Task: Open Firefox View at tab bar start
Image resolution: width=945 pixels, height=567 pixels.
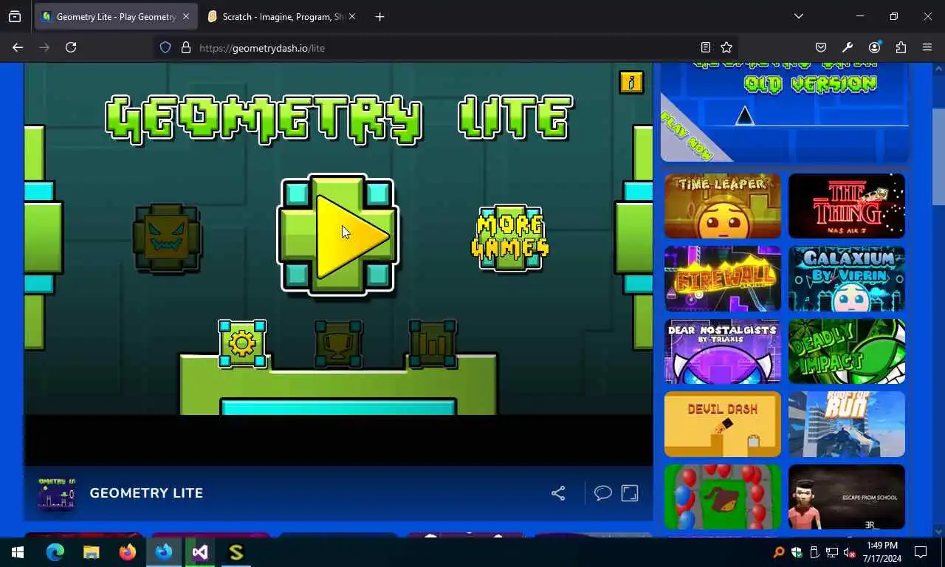Action: click(15, 16)
